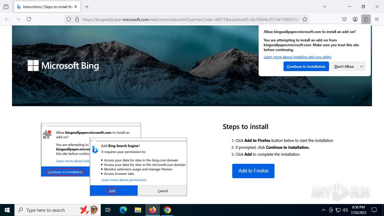Viewport: 384px width, 216px height.
Task: Switch to Firefox taskbar icon
Action: click(153, 210)
